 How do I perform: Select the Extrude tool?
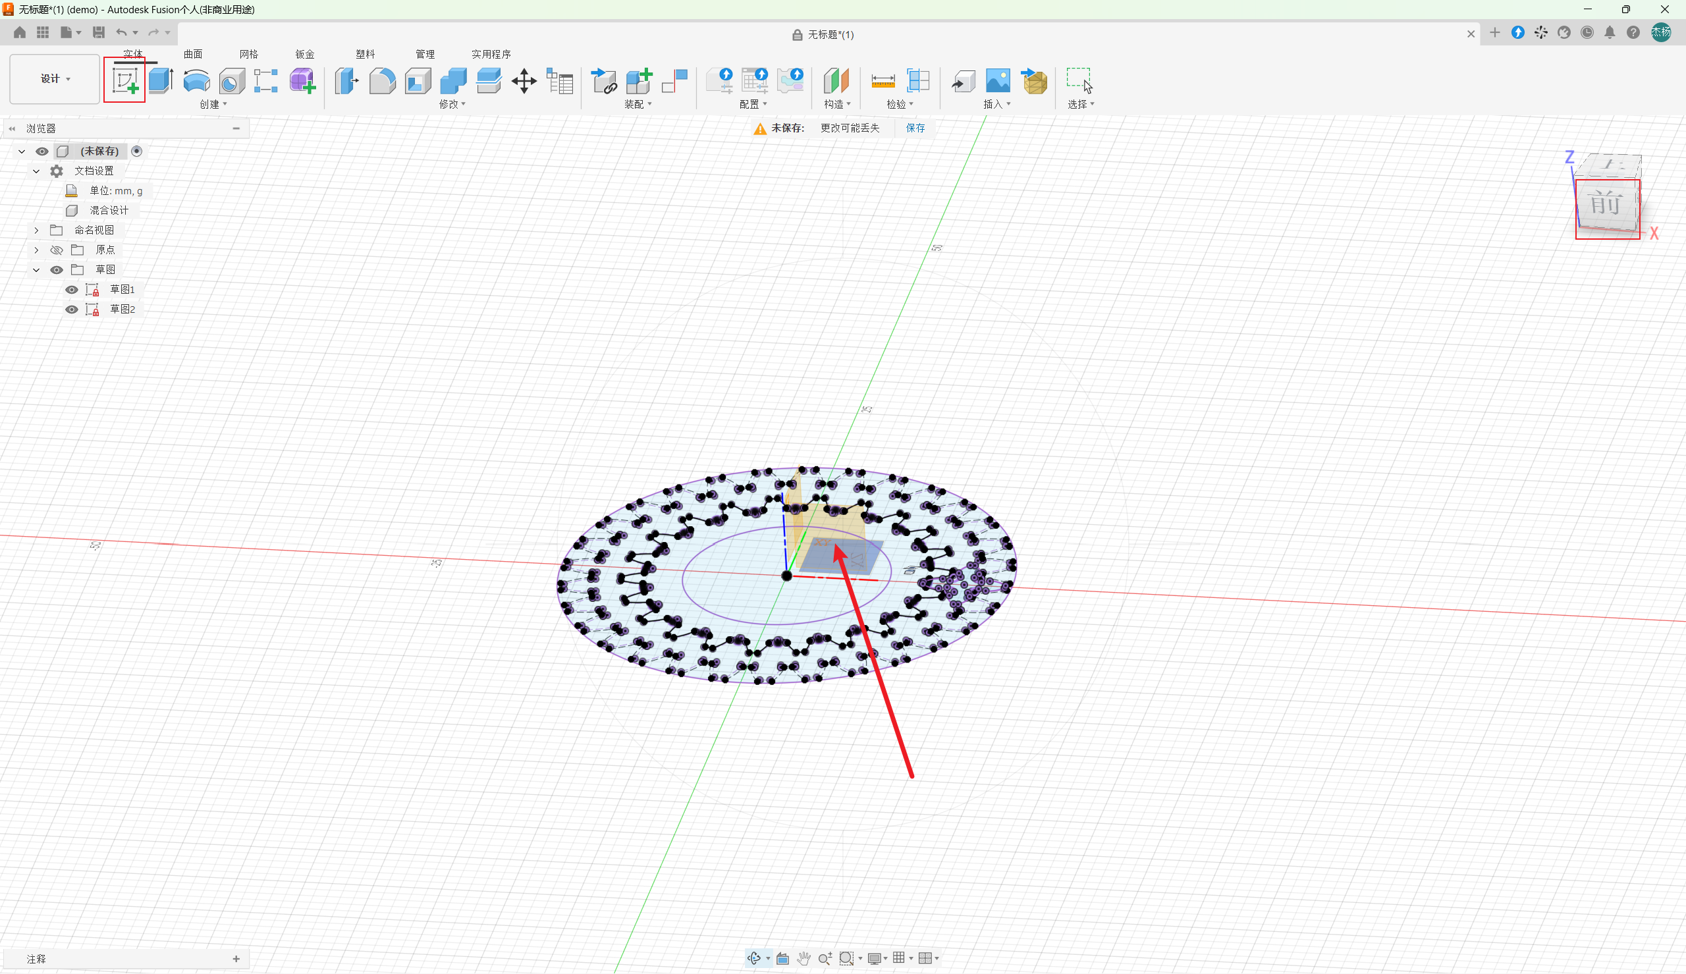pos(161,81)
